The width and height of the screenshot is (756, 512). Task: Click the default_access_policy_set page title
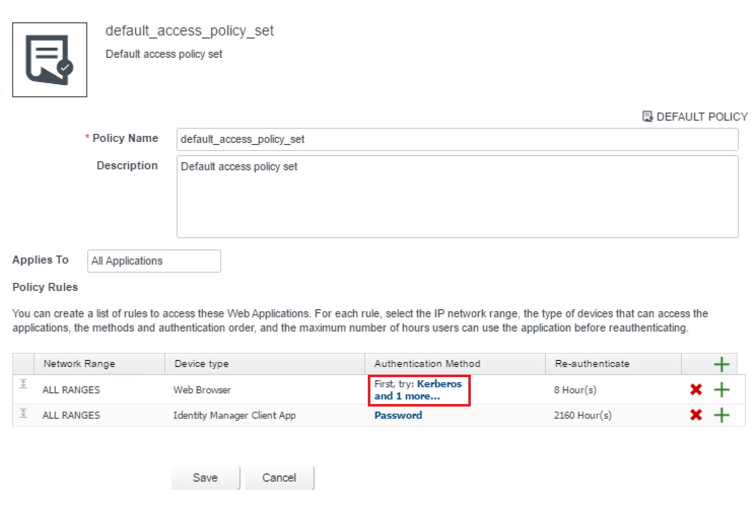coord(190,31)
